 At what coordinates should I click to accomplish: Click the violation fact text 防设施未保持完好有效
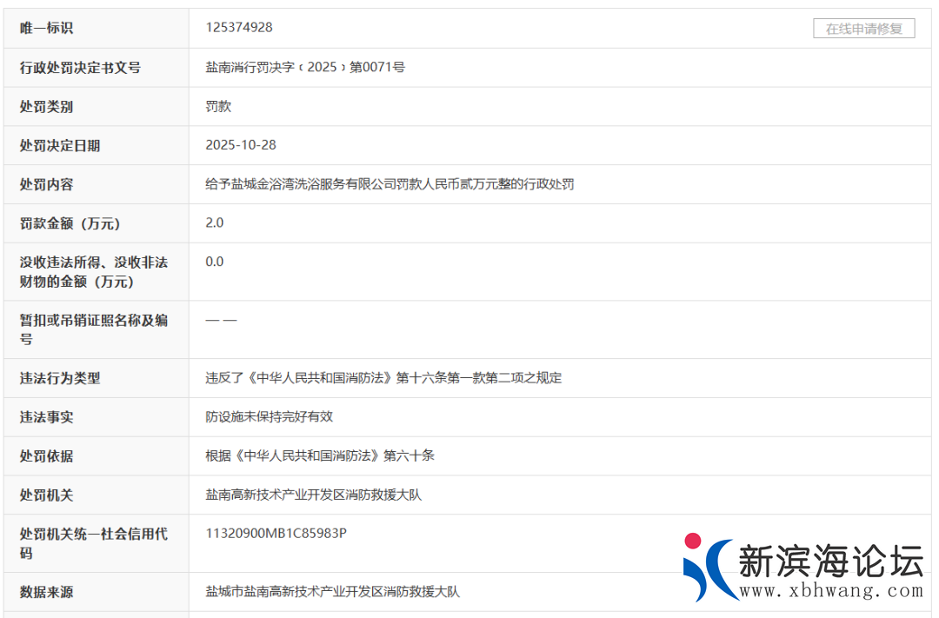click(270, 417)
